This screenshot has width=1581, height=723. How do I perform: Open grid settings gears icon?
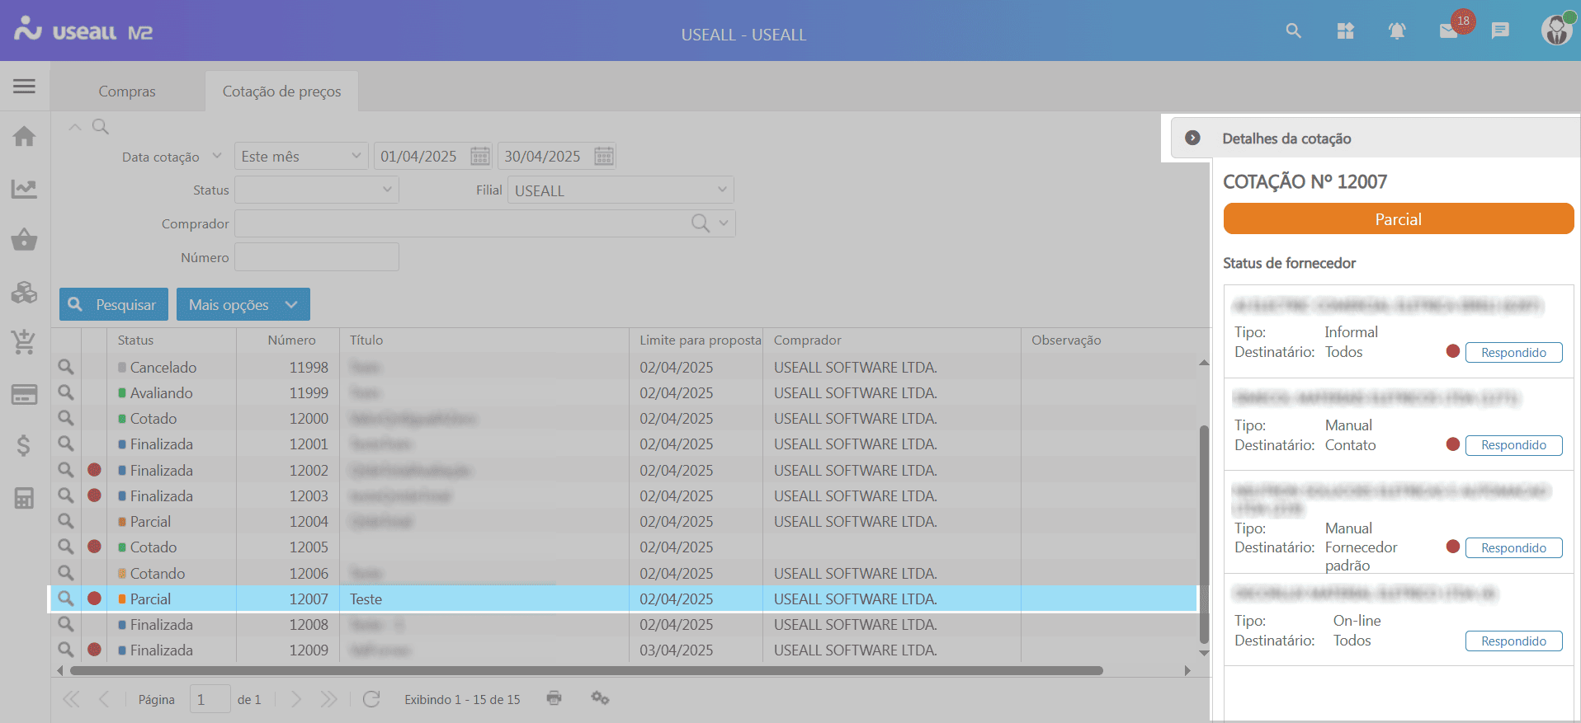(600, 698)
